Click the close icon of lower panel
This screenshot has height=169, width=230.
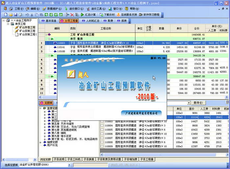227,102
